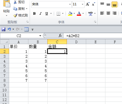Click the Increase Font Size icon
This screenshot has width=122, height=104.
pos(88,4)
